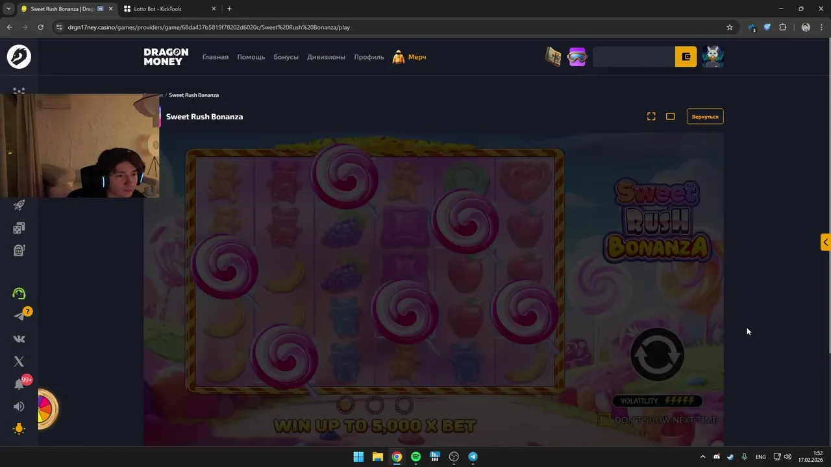This screenshot has height=467, width=831.
Task: Click the ENG language indicator
Action: coord(760,457)
